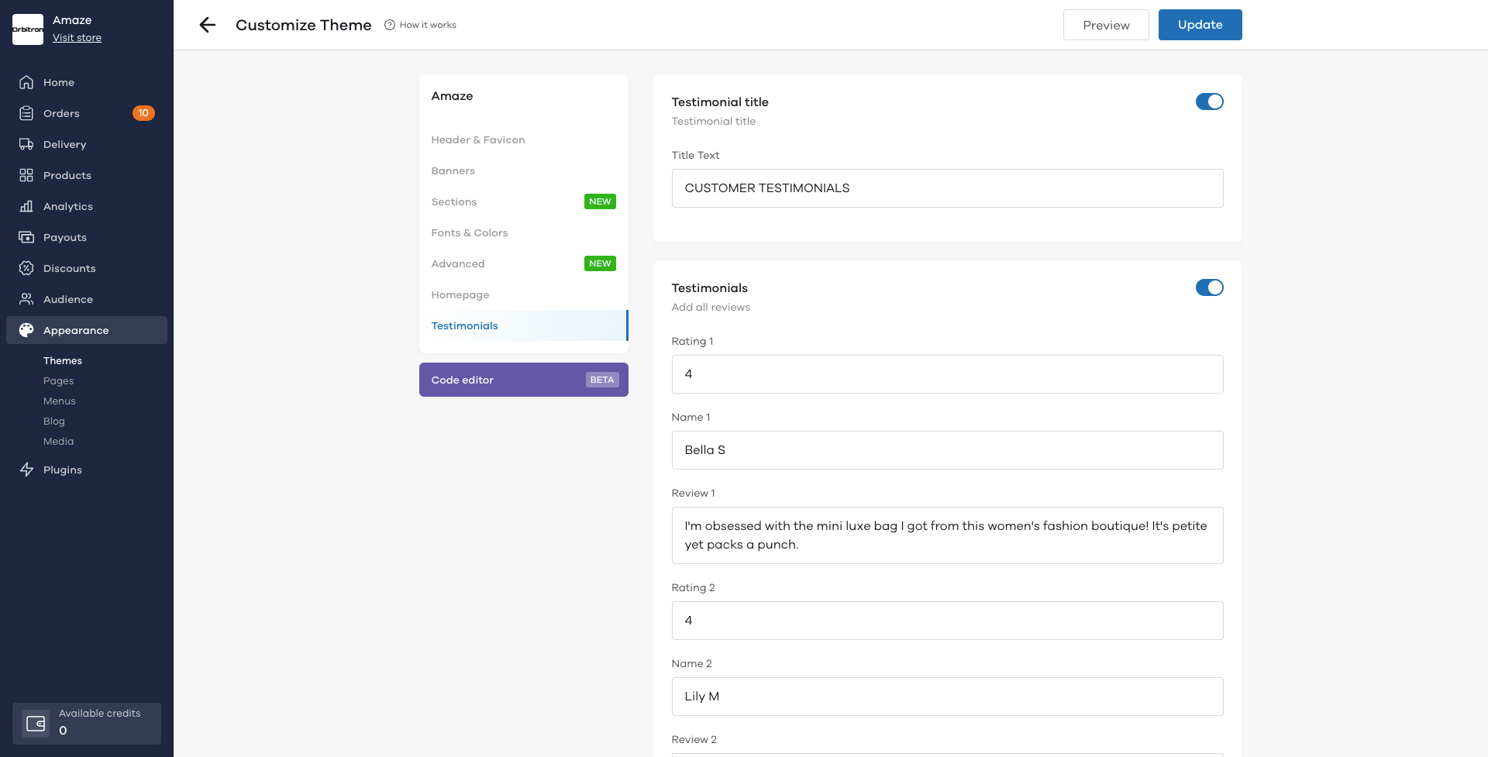
Task: Click the How it works link text
Action: 428,25
